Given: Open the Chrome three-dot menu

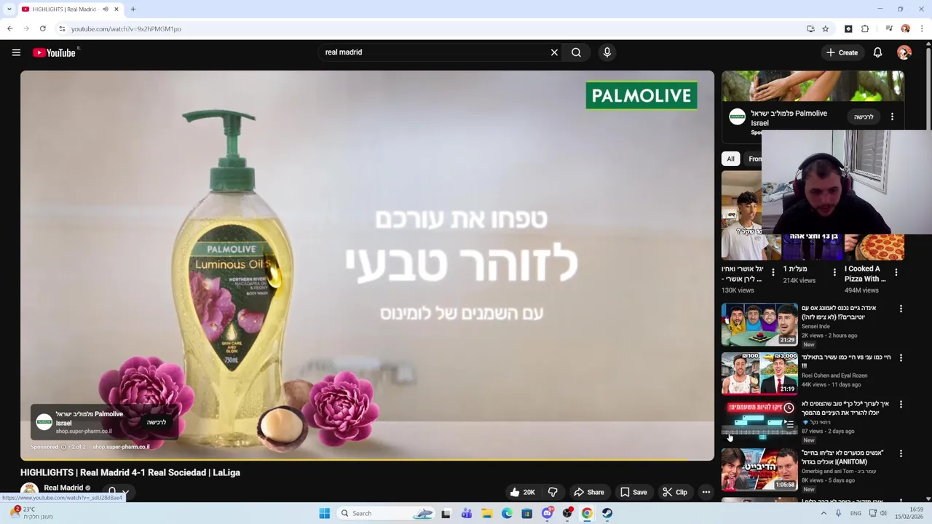Looking at the screenshot, I should point(922,28).
